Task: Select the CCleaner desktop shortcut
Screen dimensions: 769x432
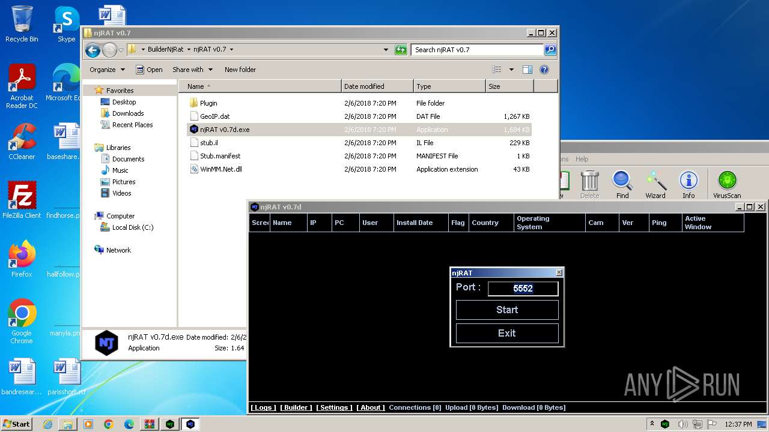Action: (x=22, y=142)
